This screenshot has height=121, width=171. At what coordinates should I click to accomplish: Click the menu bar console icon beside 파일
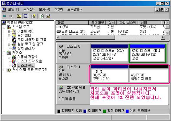pyautogui.click(x=4, y=10)
